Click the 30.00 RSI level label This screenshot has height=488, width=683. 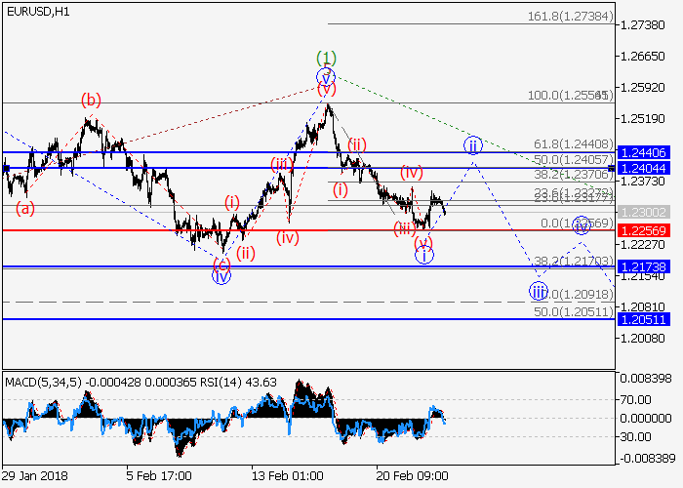point(636,436)
